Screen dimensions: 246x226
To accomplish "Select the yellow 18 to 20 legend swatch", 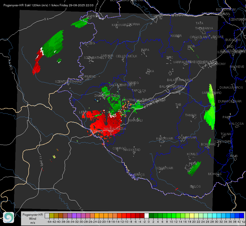I will (192, 215).
